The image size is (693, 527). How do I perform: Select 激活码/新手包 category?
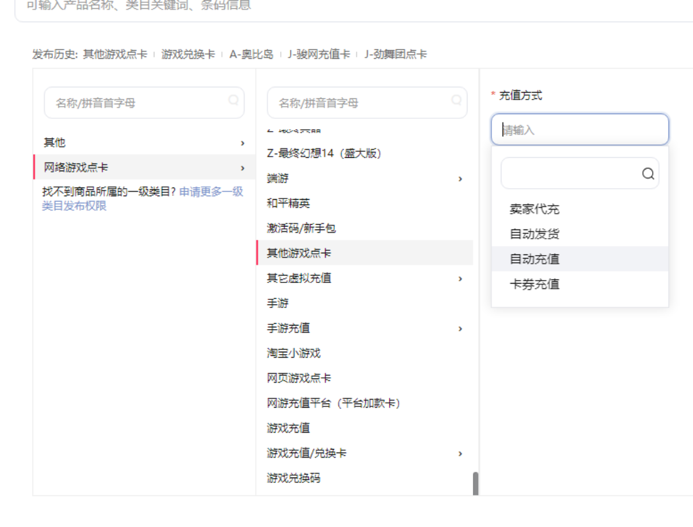click(x=301, y=228)
